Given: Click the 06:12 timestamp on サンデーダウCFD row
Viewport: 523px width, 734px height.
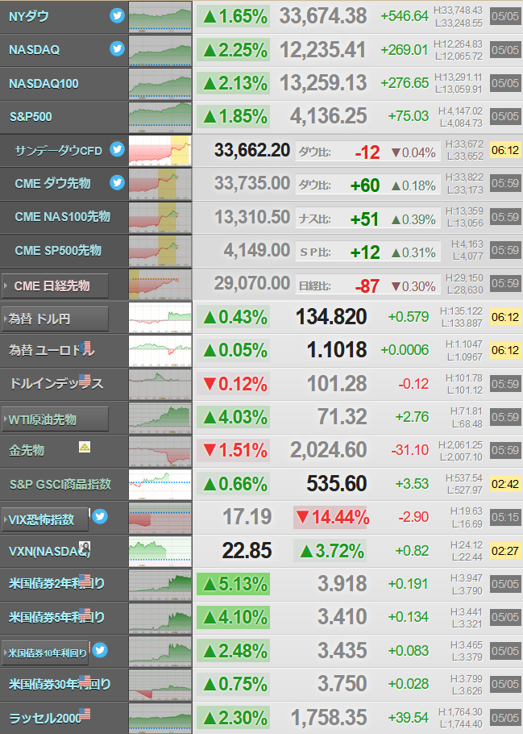Looking at the screenshot, I should 505,150.
